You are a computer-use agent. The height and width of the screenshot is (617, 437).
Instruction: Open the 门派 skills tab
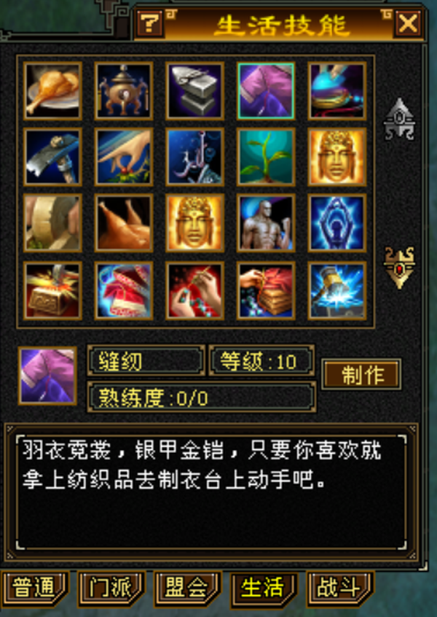coord(111,589)
